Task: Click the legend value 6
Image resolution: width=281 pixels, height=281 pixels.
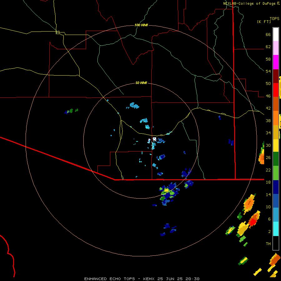Action: click(x=269, y=219)
